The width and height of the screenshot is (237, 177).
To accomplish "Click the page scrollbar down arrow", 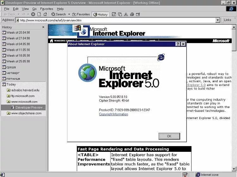I will 234,169.
